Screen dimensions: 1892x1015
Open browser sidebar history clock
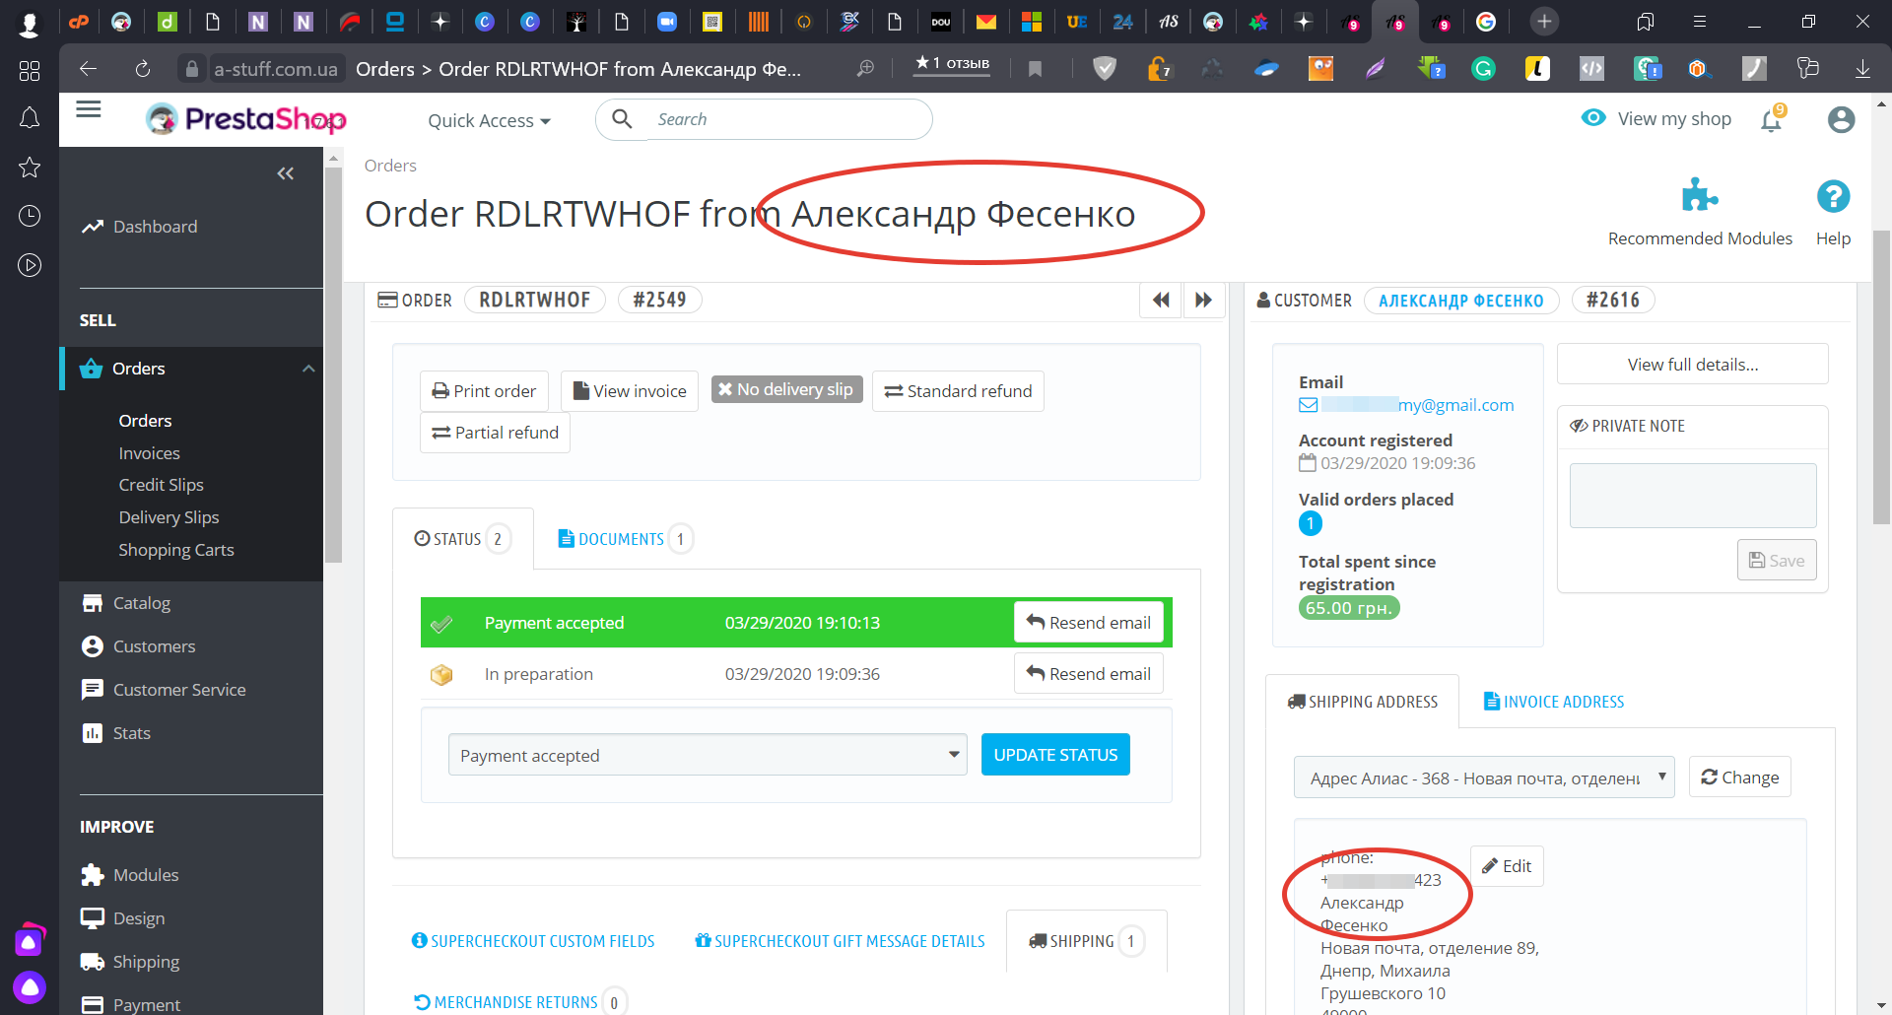[30, 216]
